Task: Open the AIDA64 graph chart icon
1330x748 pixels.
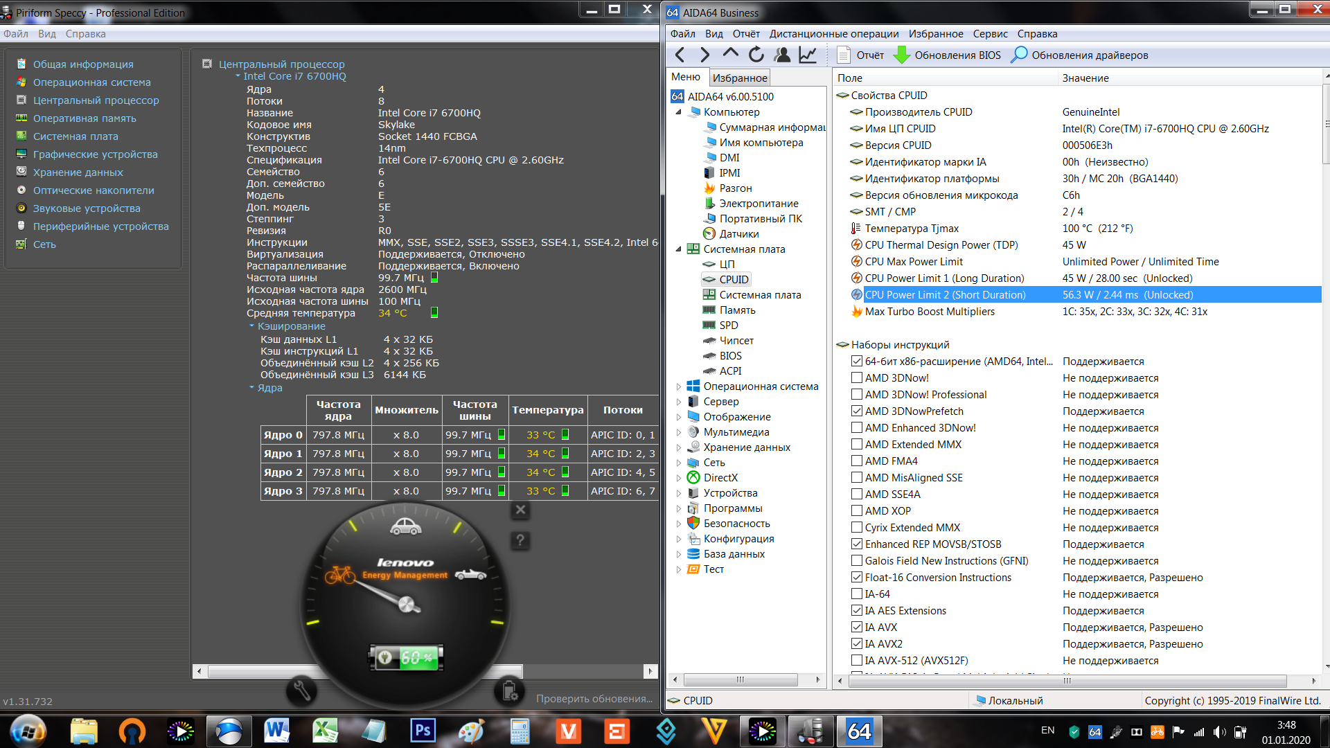Action: pos(808,55)
